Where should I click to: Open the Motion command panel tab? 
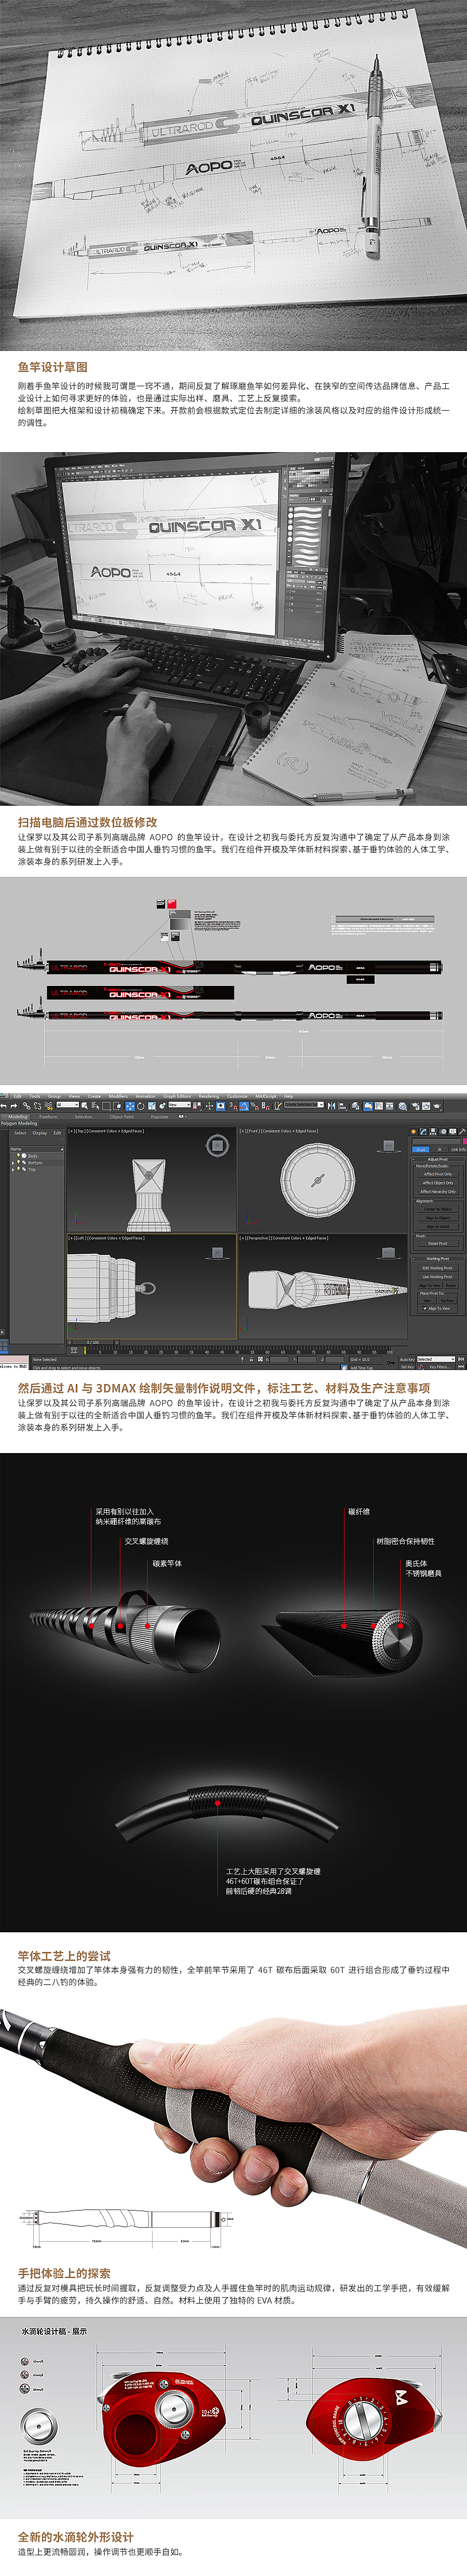(x=444, y=1131)
